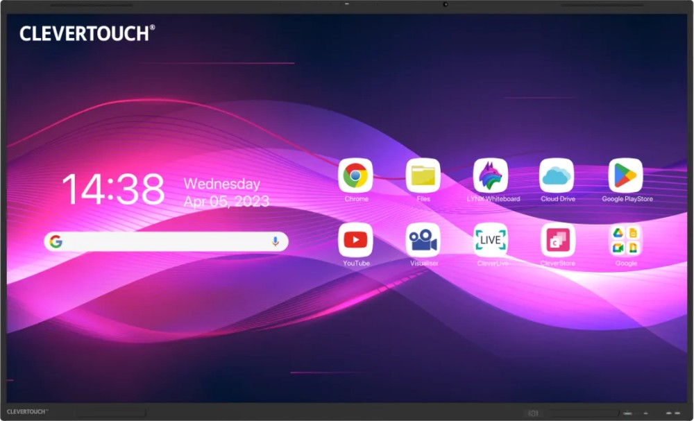694x421 pixels.
Task: Tap the NFC symbol on the bottom bezel
Action: 533,411
